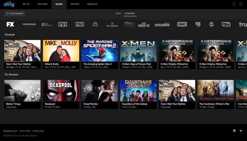The image size is (247, 141).
Task: Switch to Grid view
Action: point(118,13)
